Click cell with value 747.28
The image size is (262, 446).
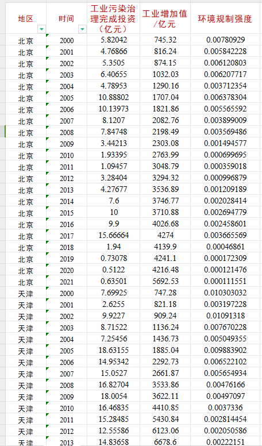[x=165, y=293]
